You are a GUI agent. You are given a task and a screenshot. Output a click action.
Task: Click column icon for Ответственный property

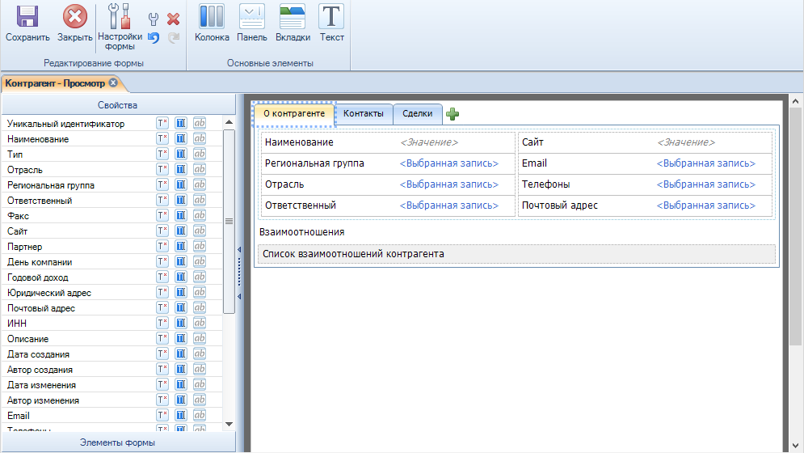181,201
